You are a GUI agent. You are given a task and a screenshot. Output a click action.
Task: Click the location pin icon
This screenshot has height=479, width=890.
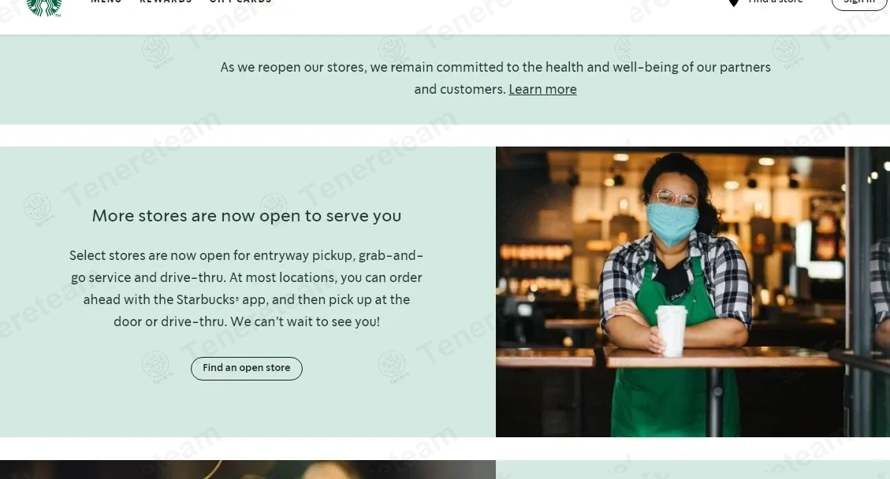[x=733, y=3]
